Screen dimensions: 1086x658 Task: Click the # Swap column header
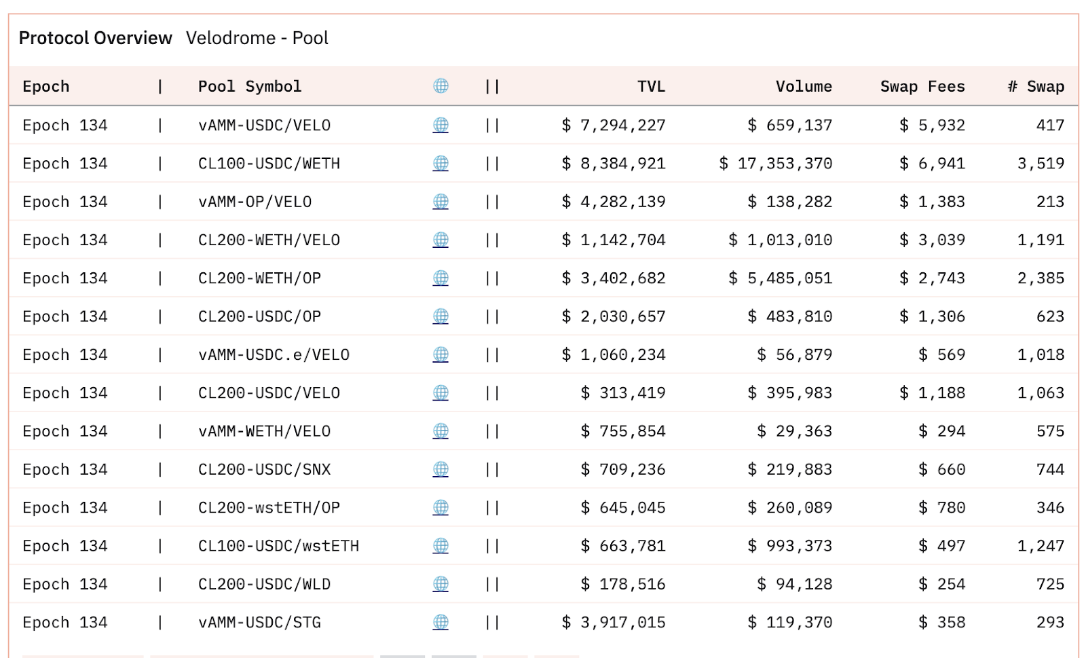[1036, 86]
